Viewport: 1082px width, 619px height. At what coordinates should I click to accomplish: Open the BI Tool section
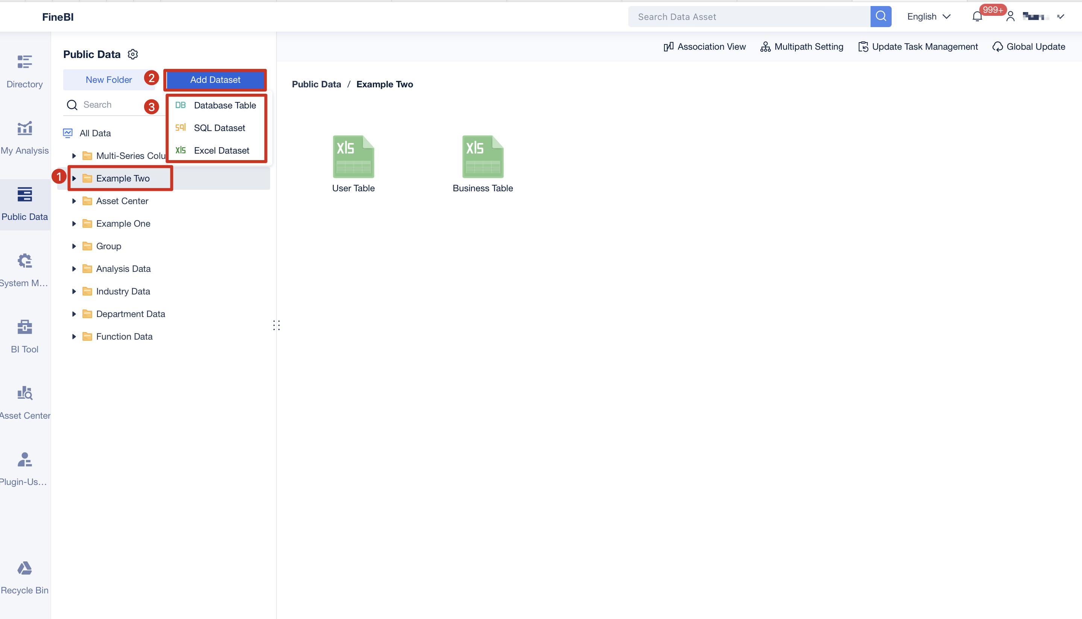[x=24, y=335]
